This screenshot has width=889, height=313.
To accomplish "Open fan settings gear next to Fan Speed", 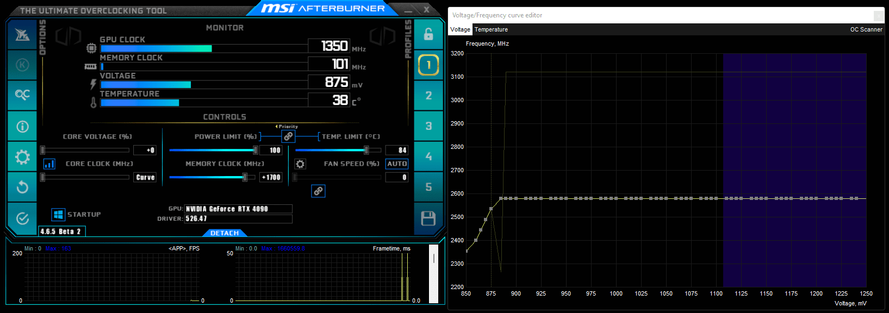I will coord(300,164).
